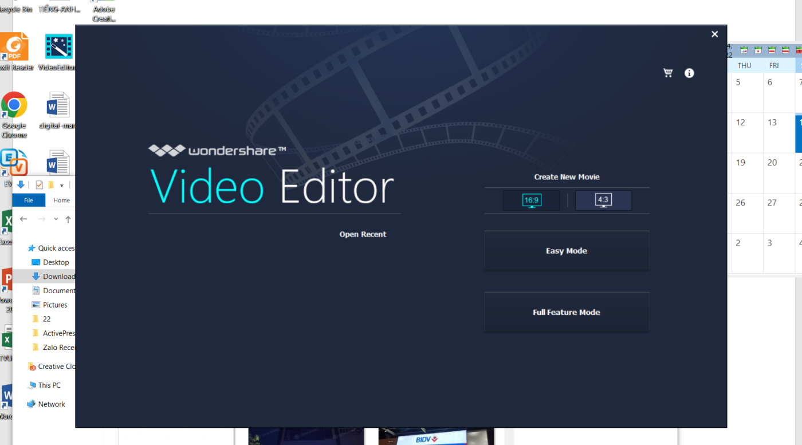Select day 27 in the calendar
The image size is (802, 445).
[779, 213]
